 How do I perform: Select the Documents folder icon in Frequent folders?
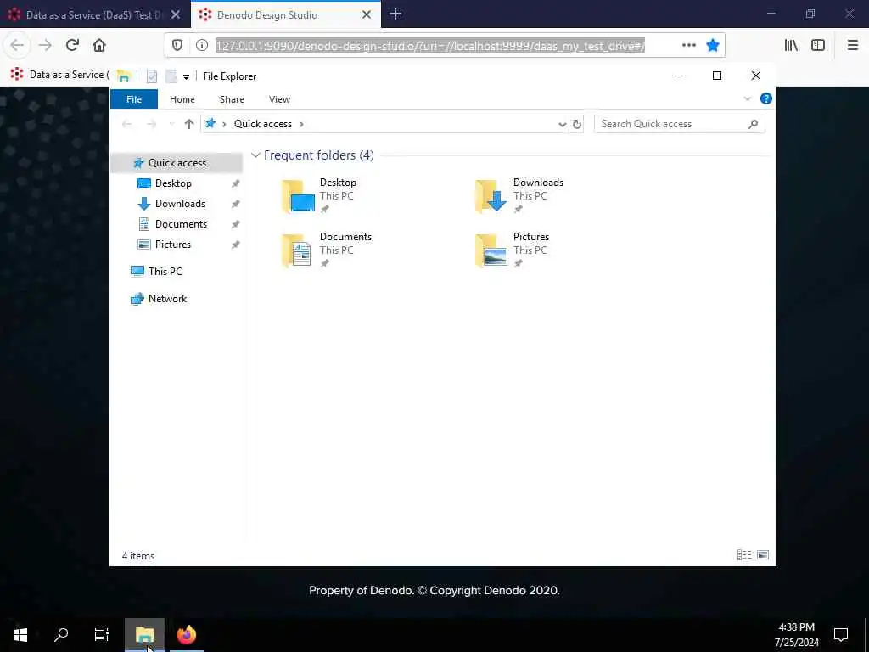tap(297, 250)
